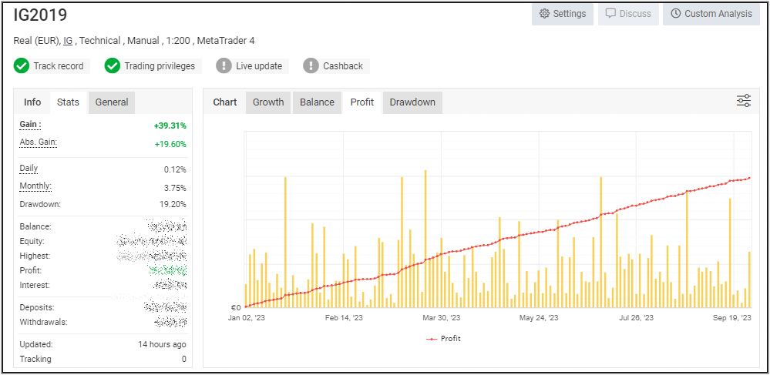Click the Settings gear icon

[x=545, y=14]
